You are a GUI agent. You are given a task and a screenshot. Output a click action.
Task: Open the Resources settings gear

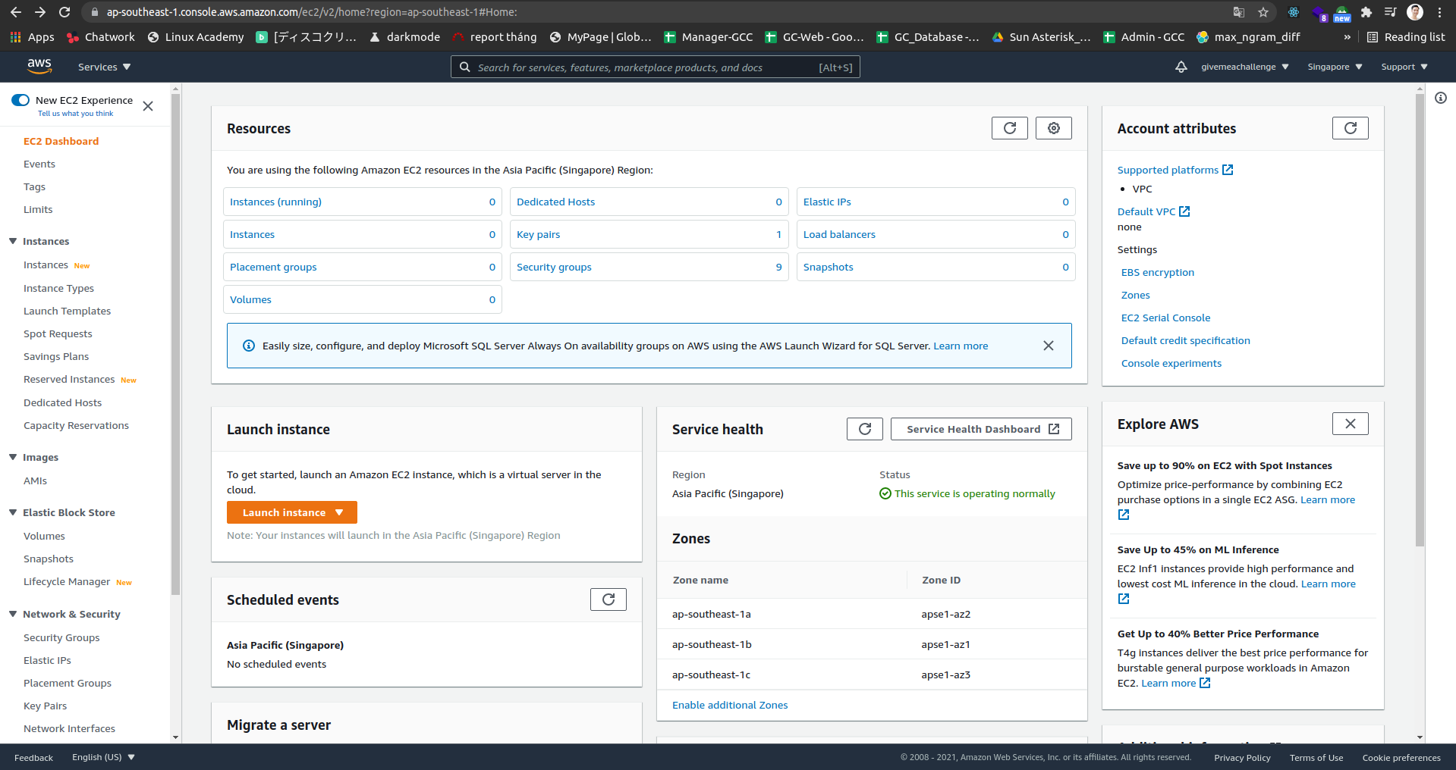click(x=1053, y=128)
